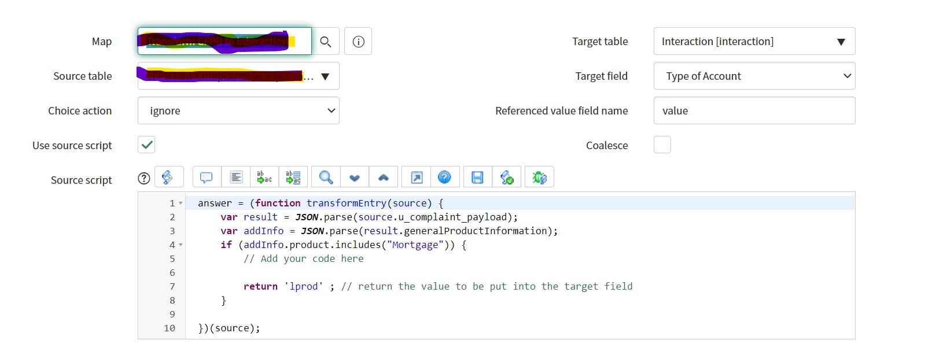Check the Coalesce checkbox
Viewport: 932px width, 344px height.
[x=662, y=145]
